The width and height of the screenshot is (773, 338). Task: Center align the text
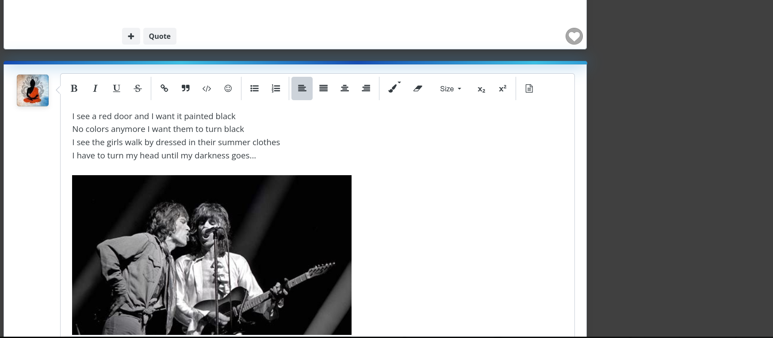[x=345, y=89]
